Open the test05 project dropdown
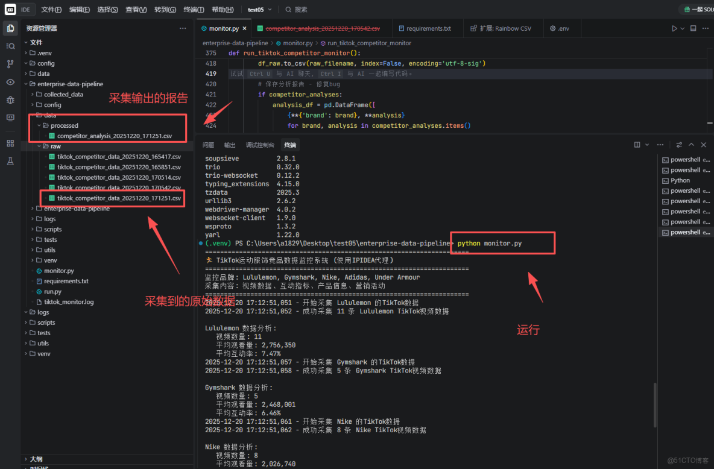The height and width of the screenshot is (469, 714). [x=259, y=9]
